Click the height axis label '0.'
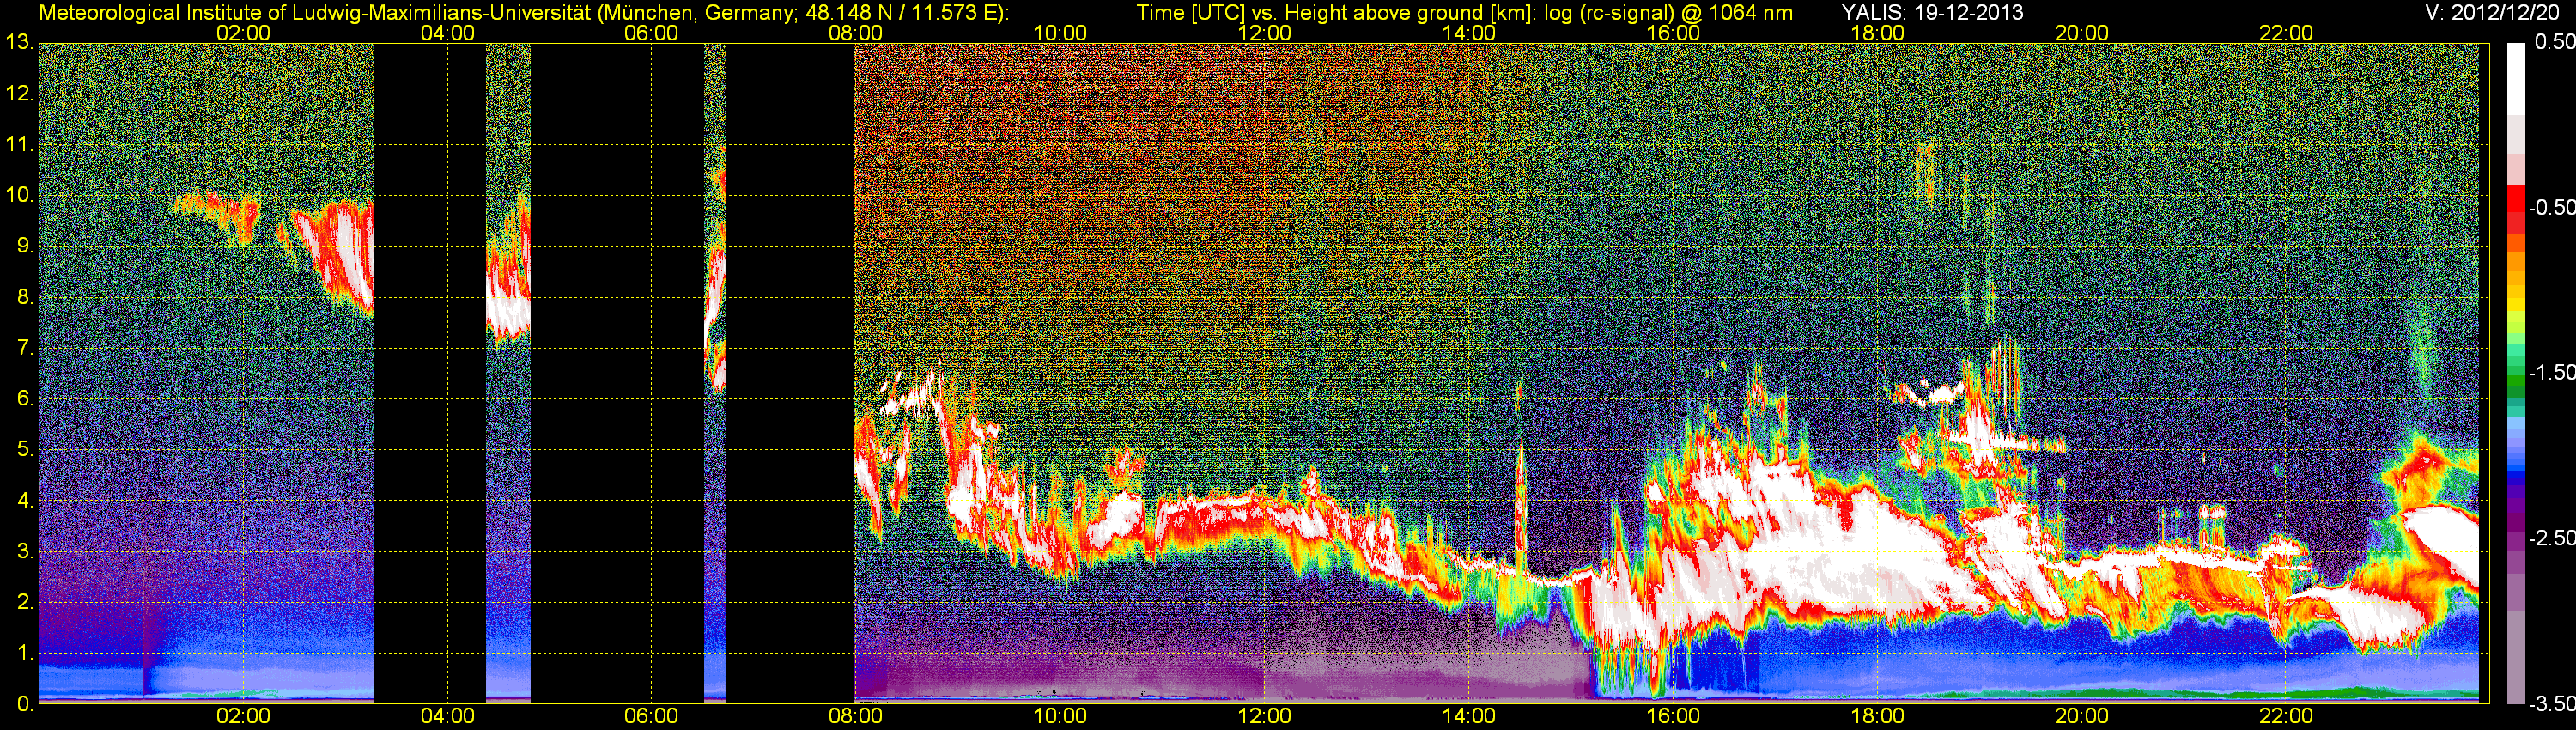This screenshot has height=730, width=2576. (x=25, y=703)
